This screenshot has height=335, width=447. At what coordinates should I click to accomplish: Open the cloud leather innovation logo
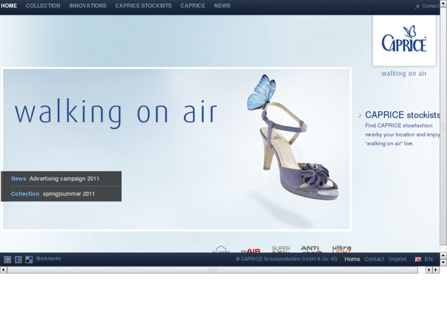pos(221,249)
